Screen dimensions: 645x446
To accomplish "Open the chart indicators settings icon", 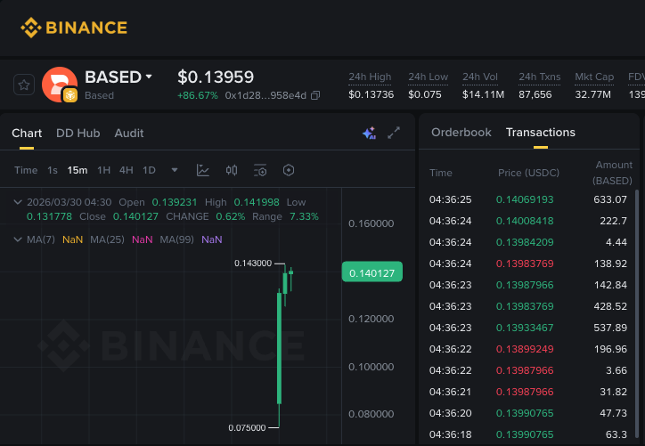I will (260, 170).
